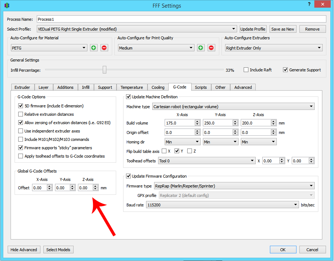
Task: Click the Update Profile button
Action: (x=253, y=29)
